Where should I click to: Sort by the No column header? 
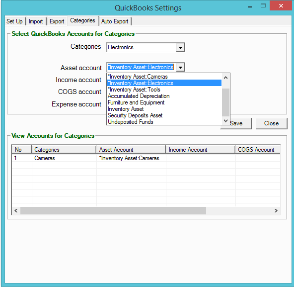click(x=21, y=150)
